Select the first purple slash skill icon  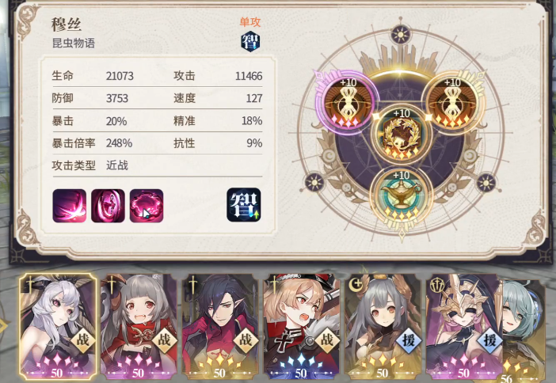(70, 206)
